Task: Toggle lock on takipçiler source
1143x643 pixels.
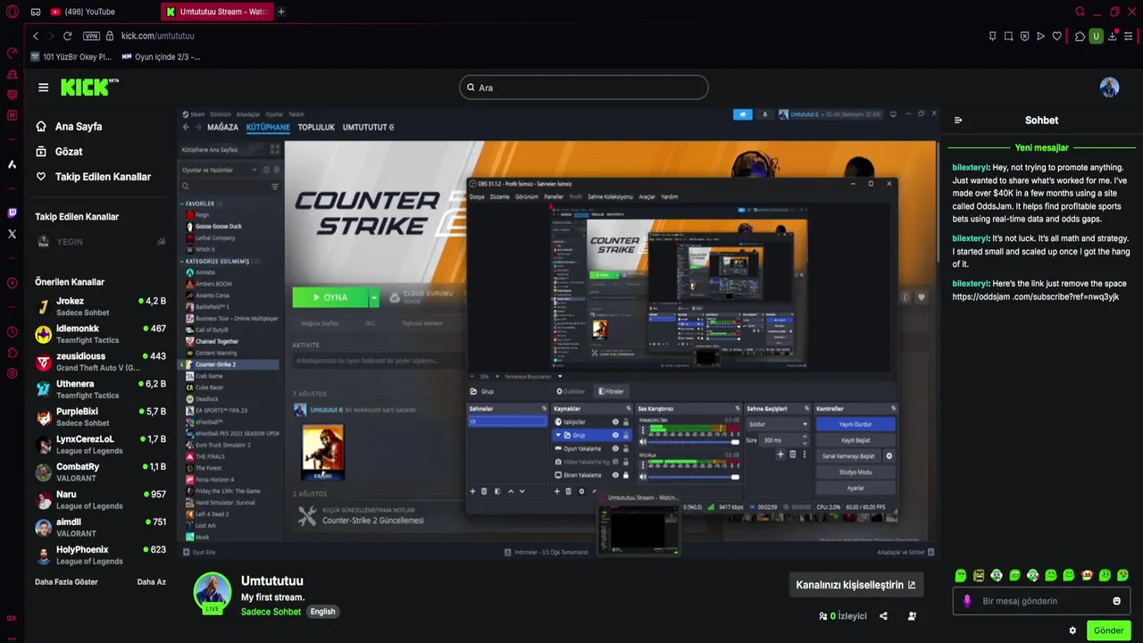Action: point(626,422)
